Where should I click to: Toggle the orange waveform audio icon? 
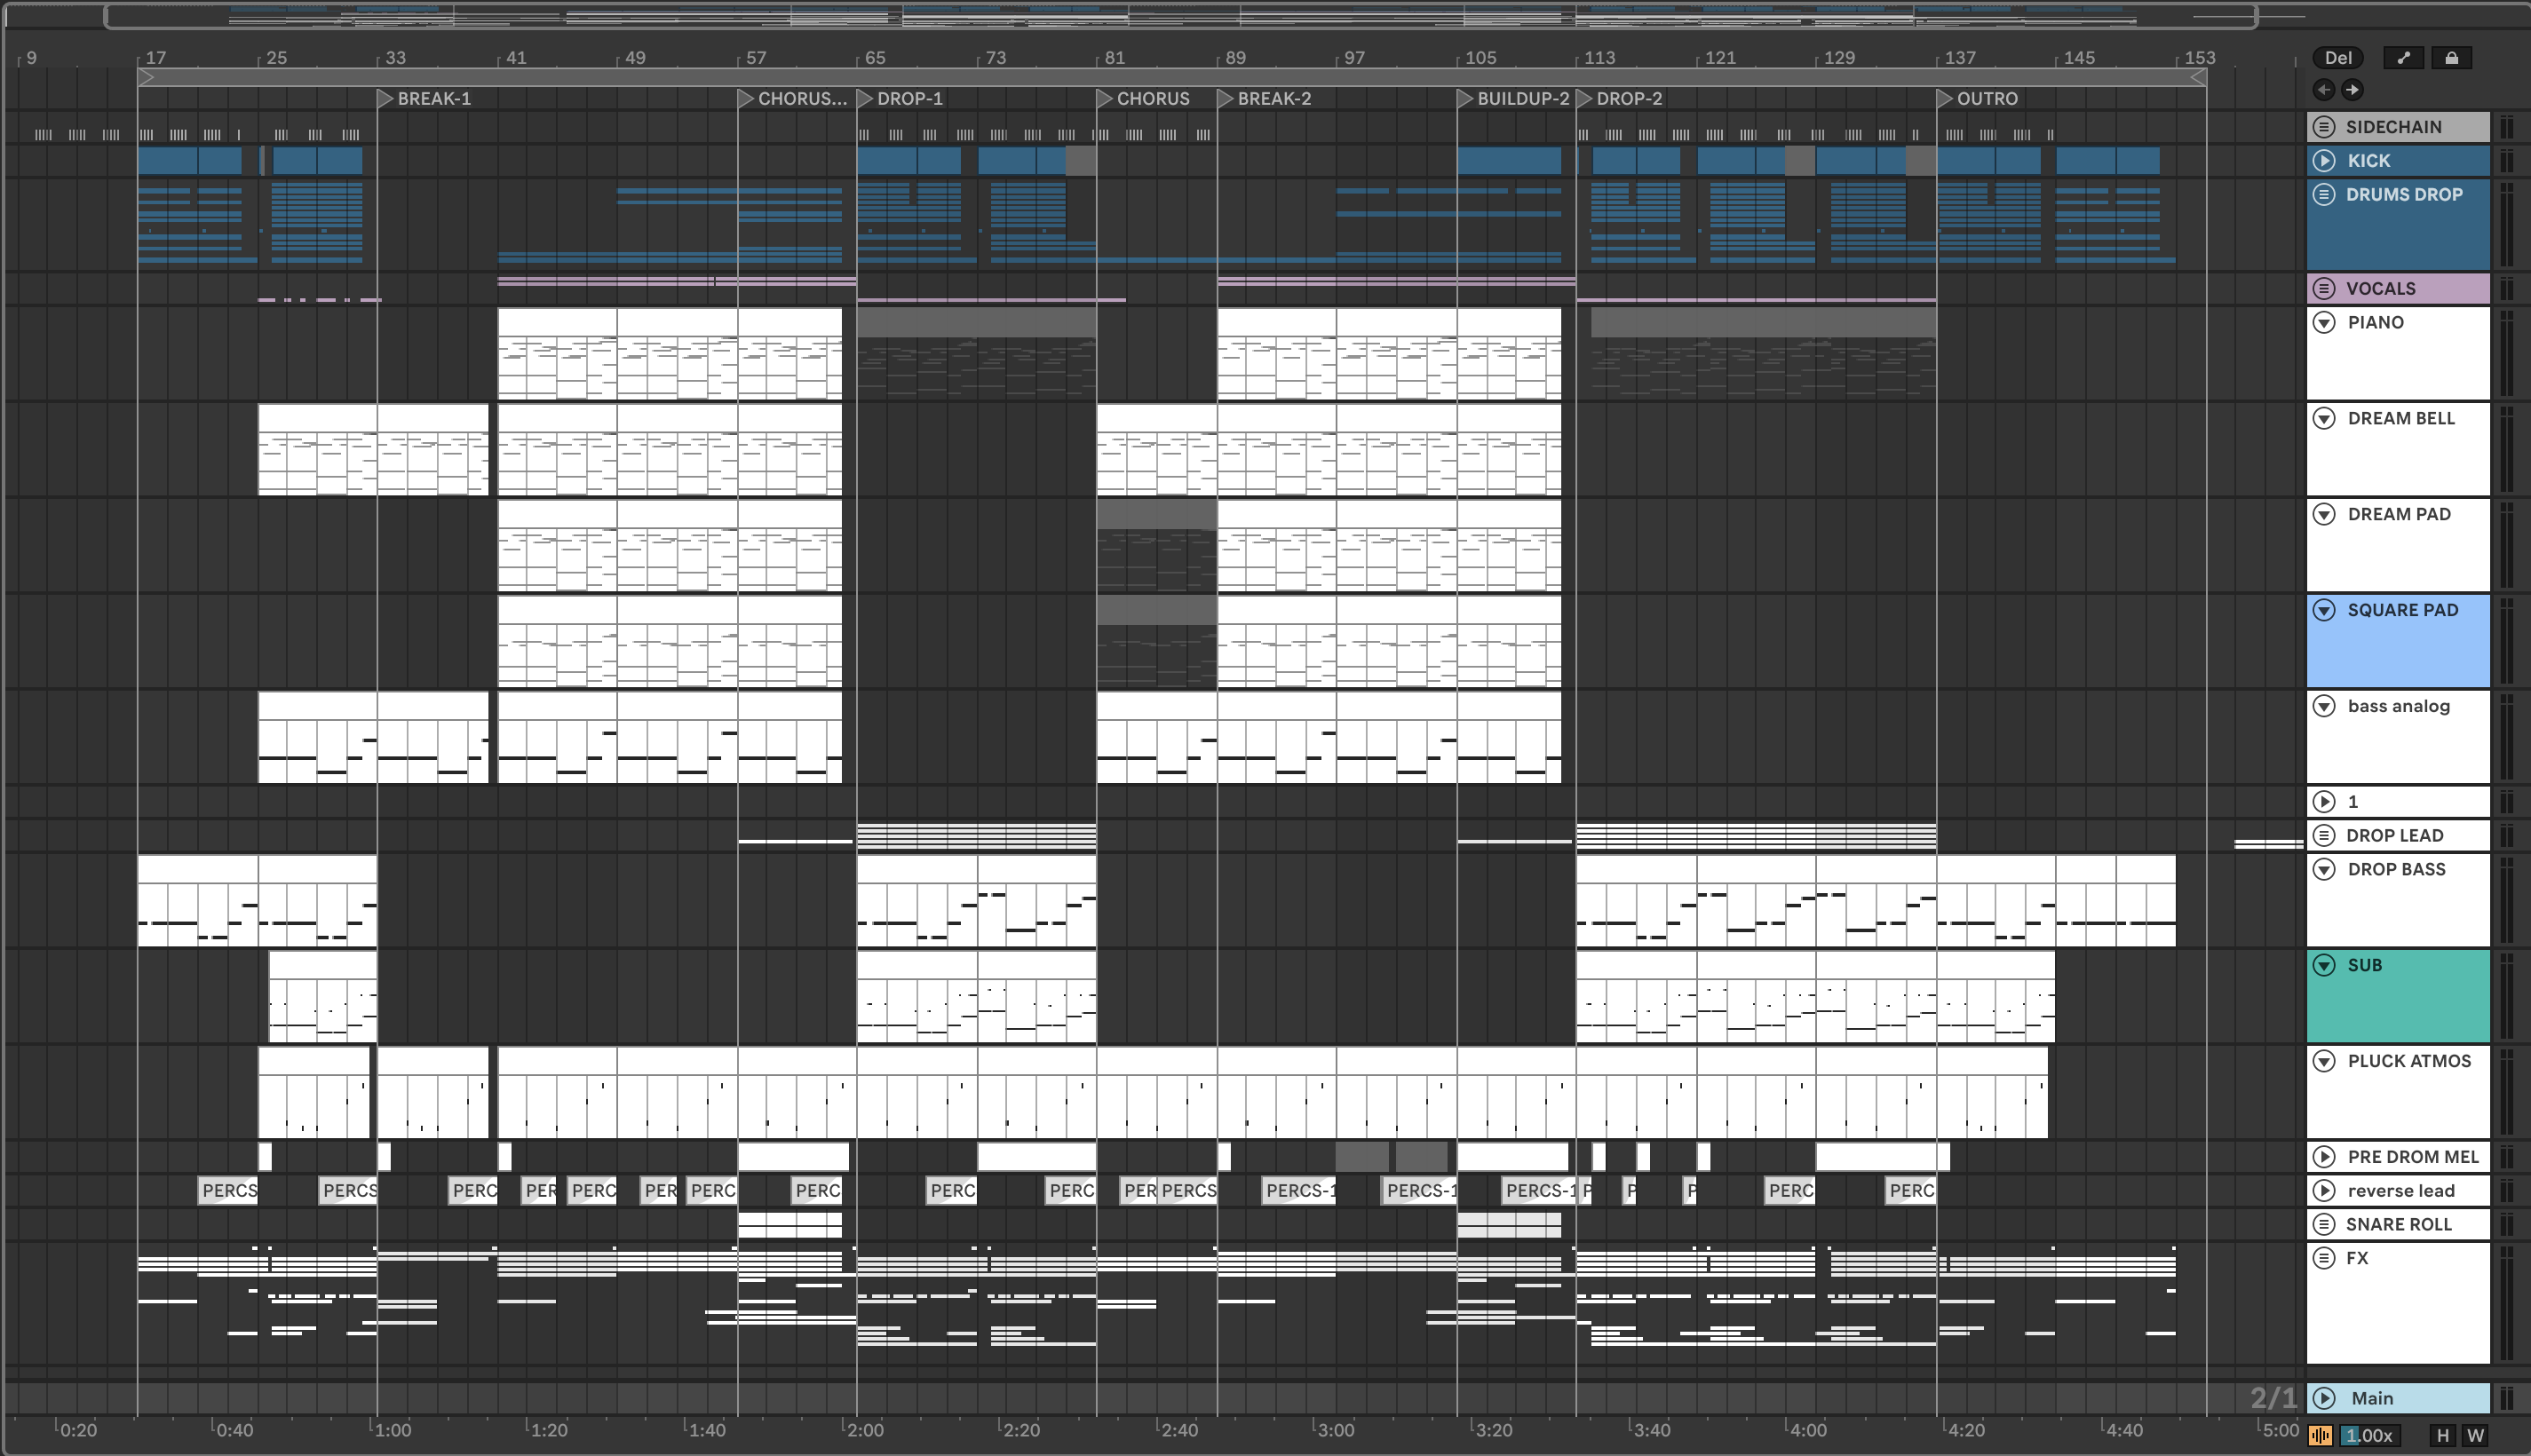click(2320, 1436)
